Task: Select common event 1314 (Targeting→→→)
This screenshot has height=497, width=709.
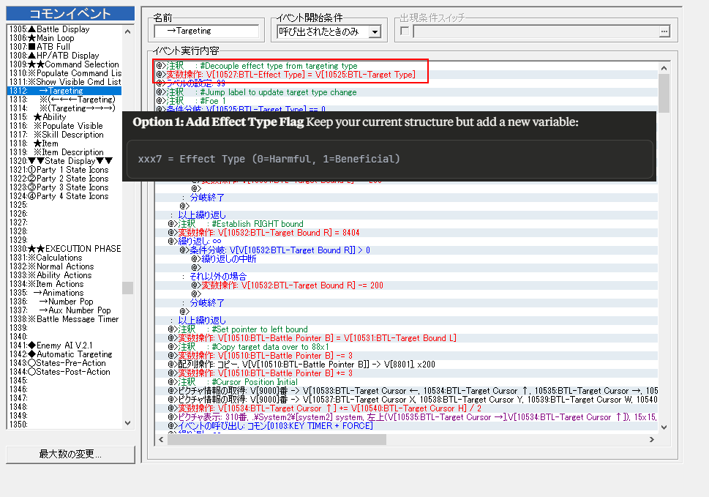Action: (x=64, y=108)
